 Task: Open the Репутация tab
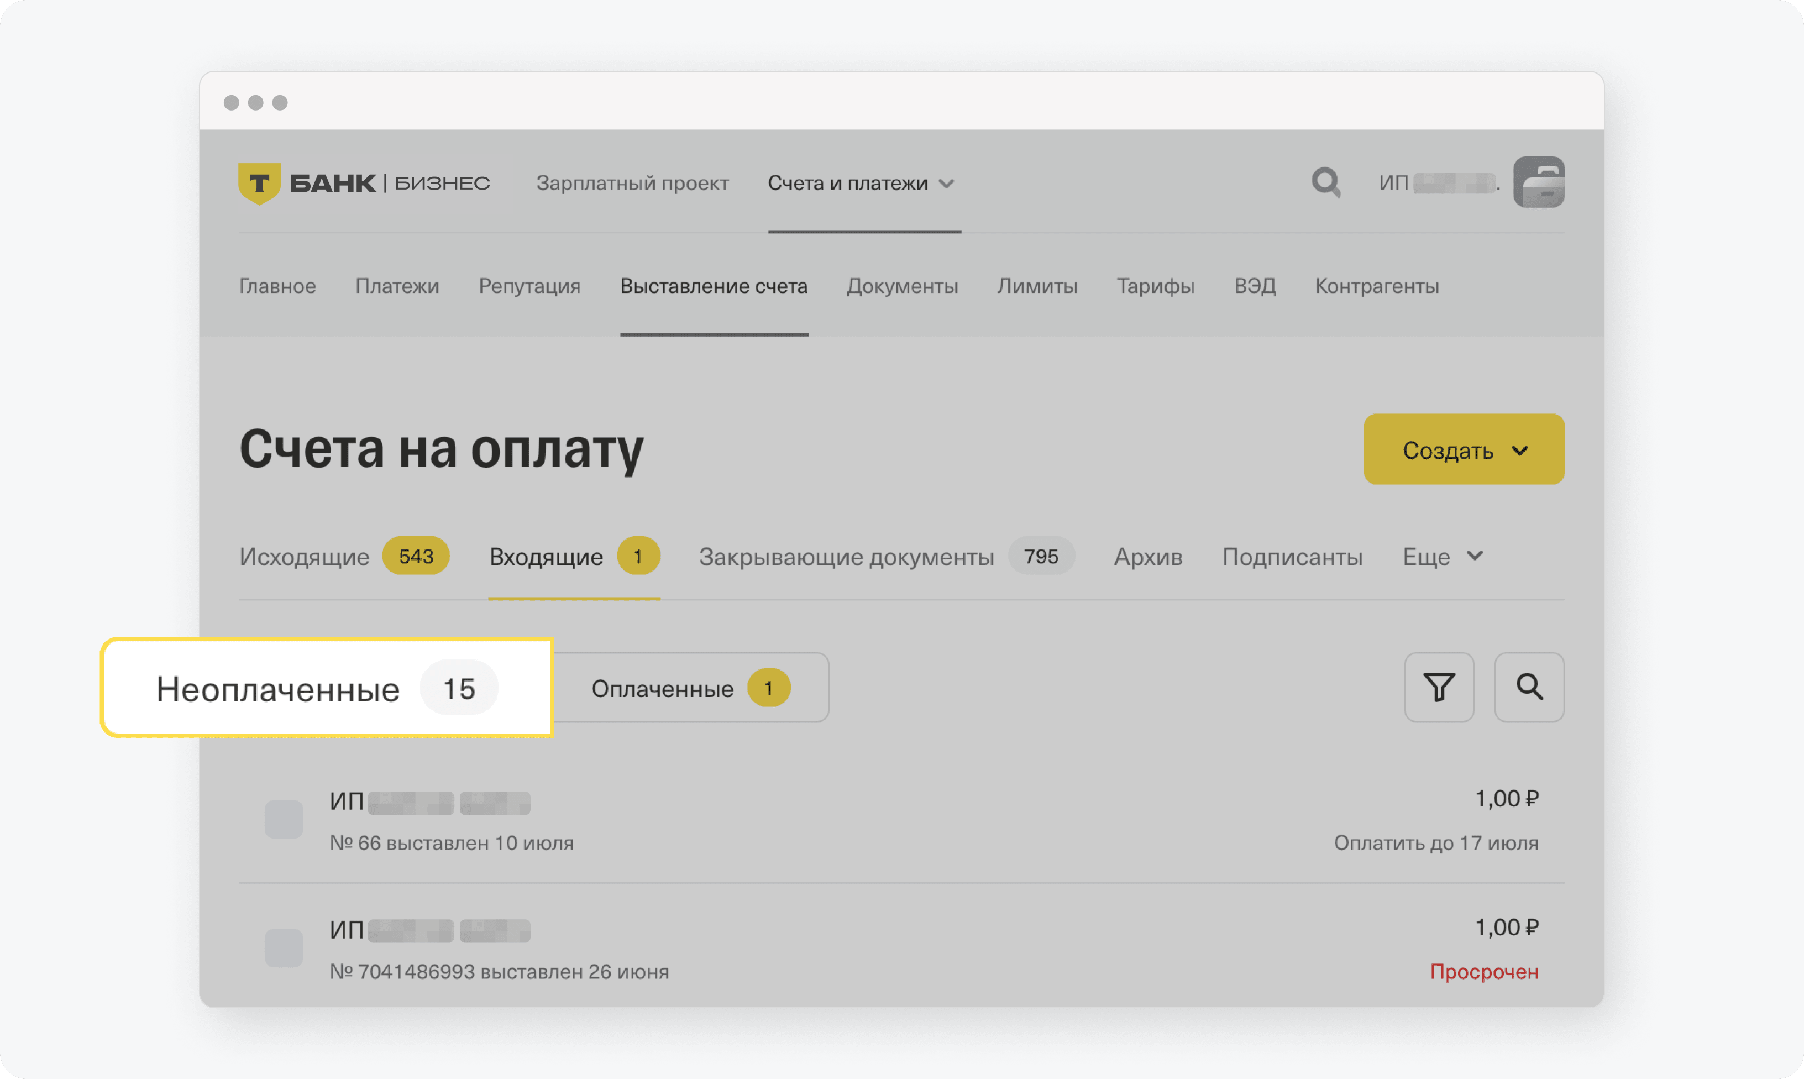pos(529,286)
